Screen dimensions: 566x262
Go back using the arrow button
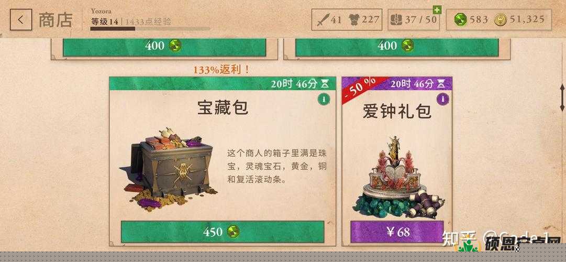tap(21, 19)
